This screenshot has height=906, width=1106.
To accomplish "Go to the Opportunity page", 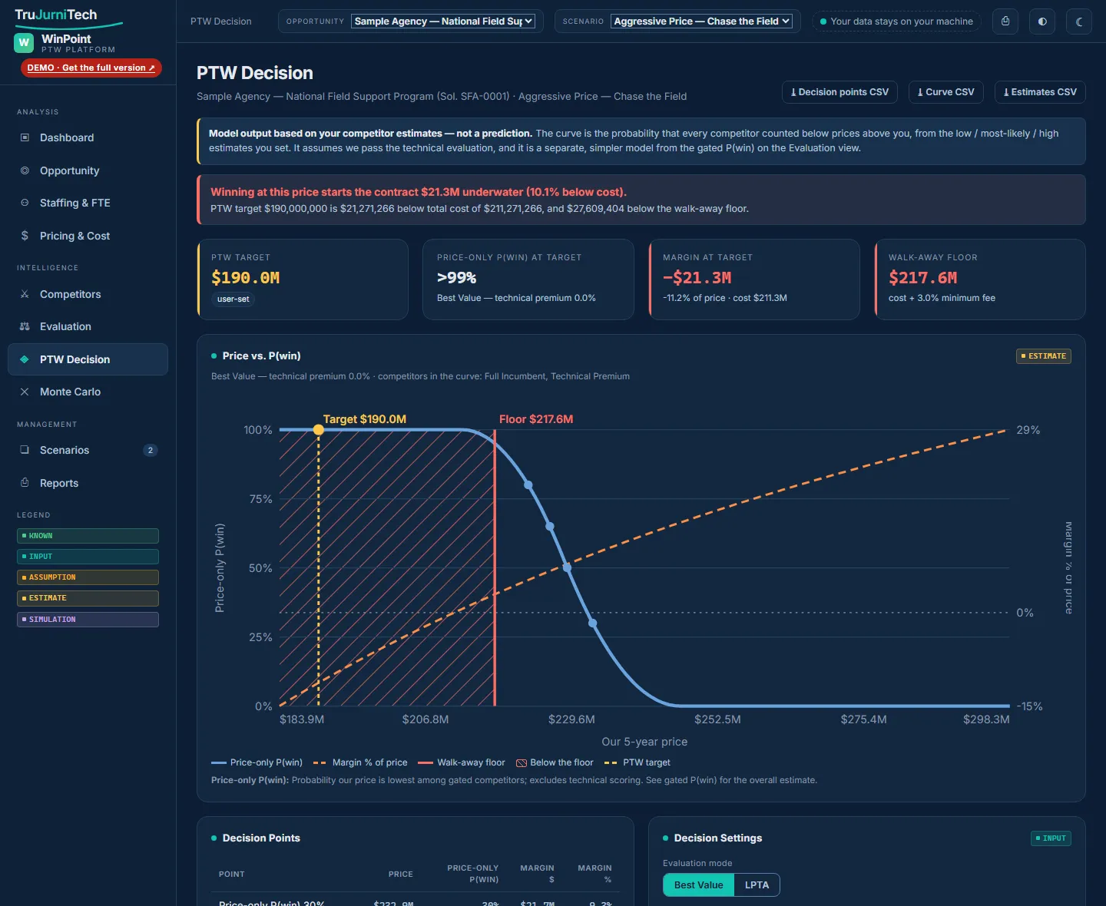I will click(x=88, y=170).
